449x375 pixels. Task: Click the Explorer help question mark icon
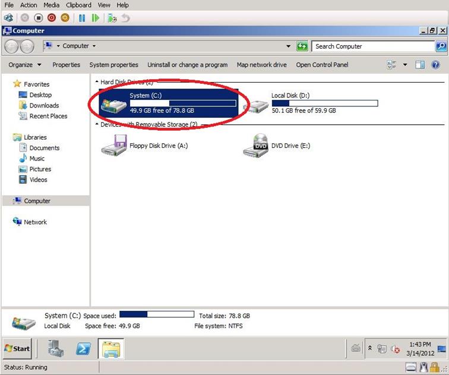(437, 65)
